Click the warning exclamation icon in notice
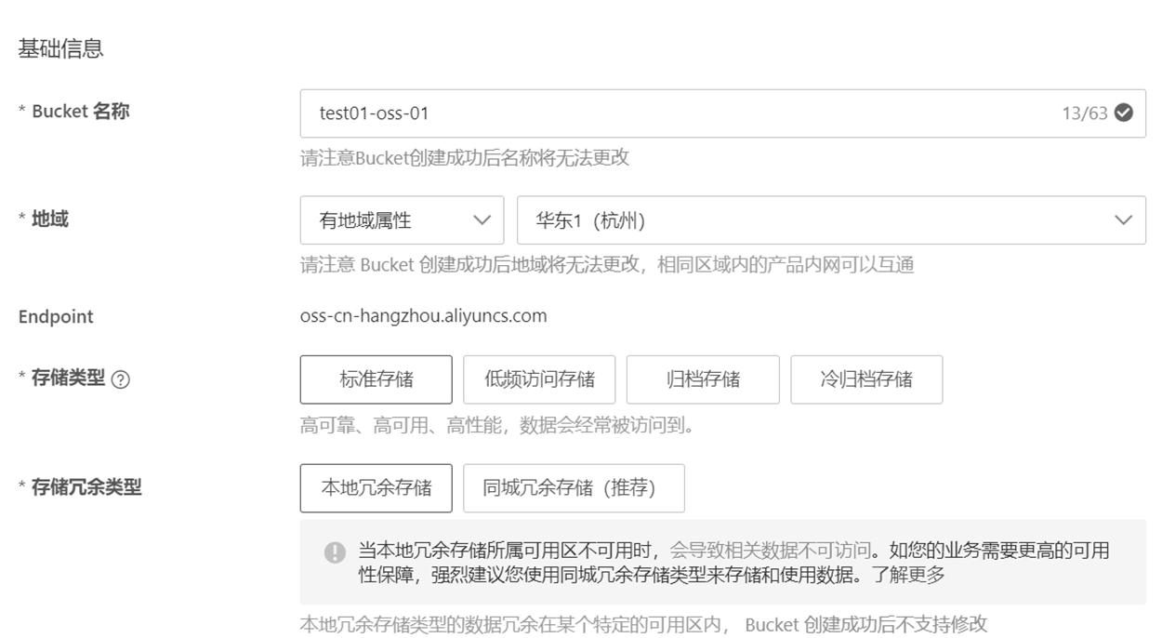The image size is (1162, 638). (x=335, y=552)
